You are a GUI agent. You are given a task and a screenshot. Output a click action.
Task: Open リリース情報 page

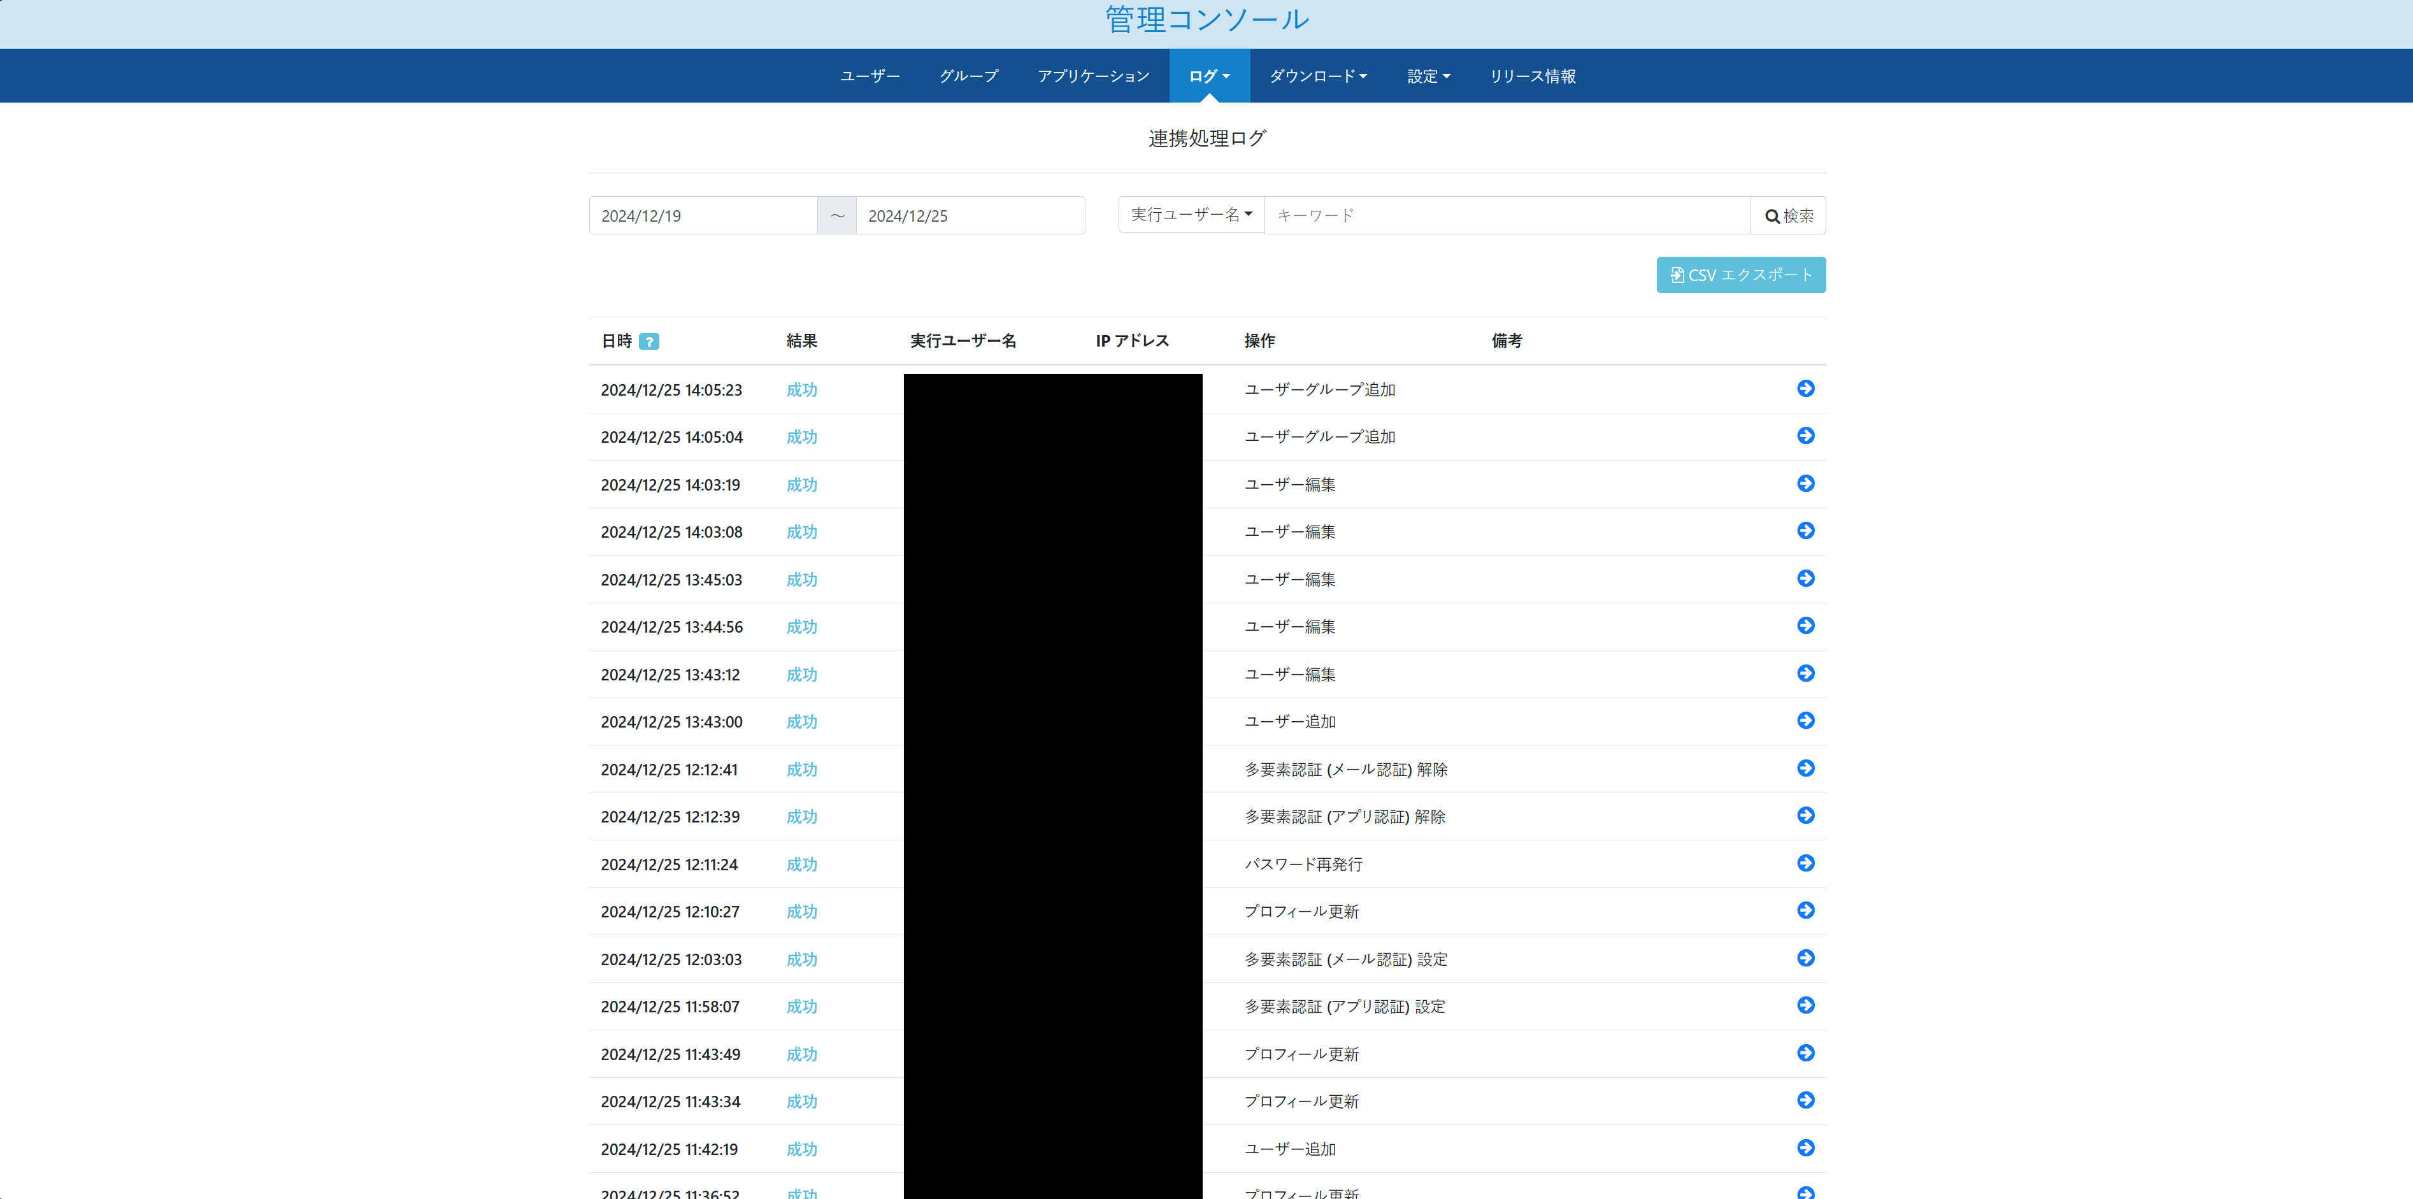[1531, 76]
